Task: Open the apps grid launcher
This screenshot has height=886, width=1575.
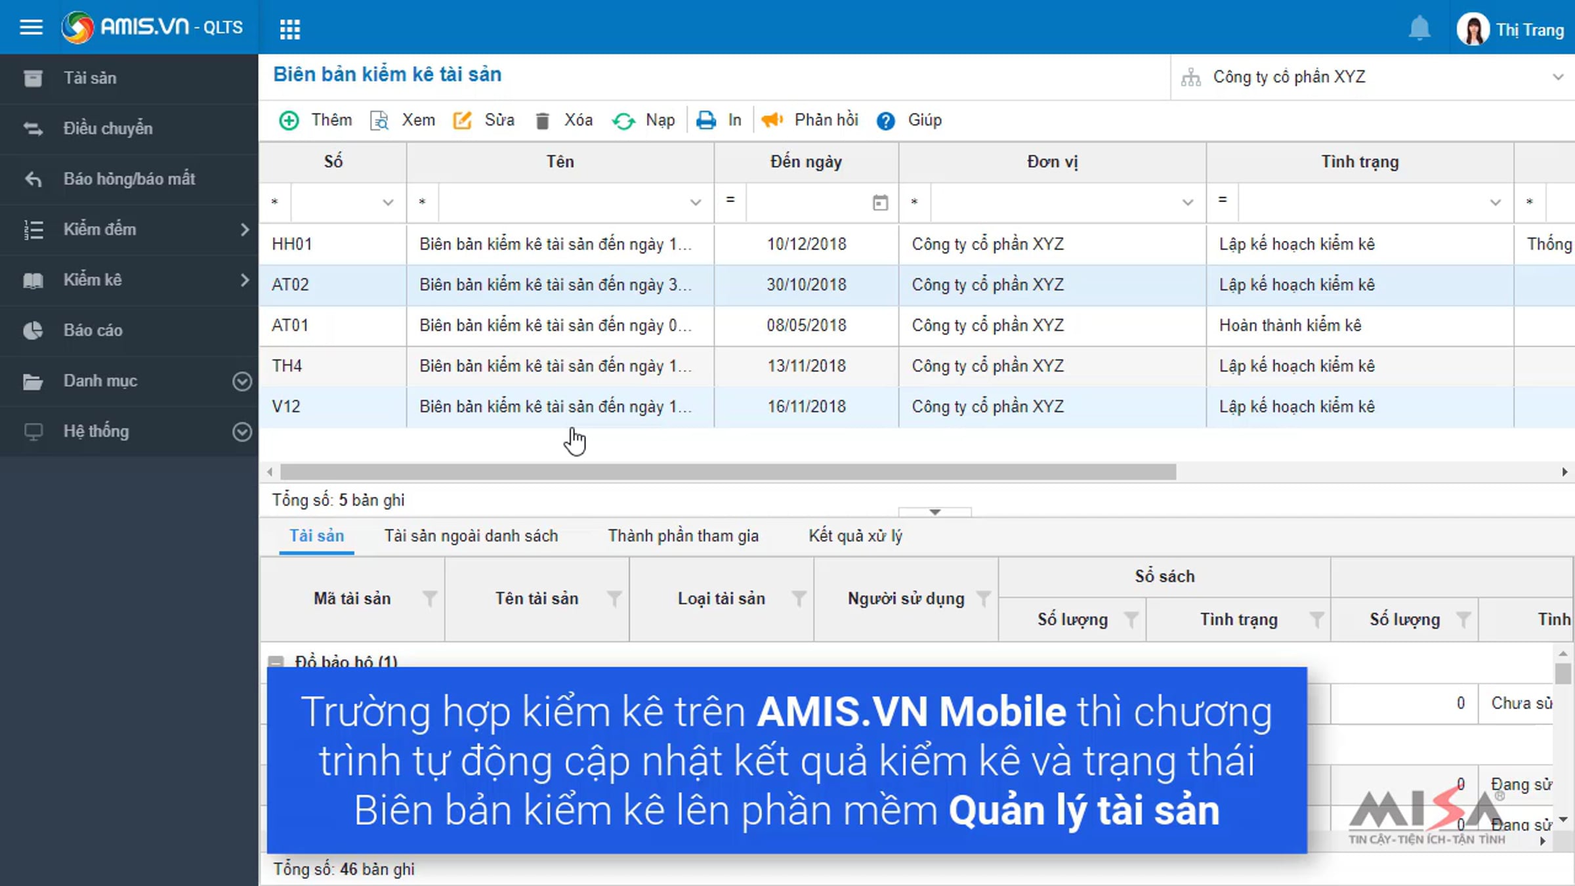Action: pyautogui.click(x=289, y=29)
